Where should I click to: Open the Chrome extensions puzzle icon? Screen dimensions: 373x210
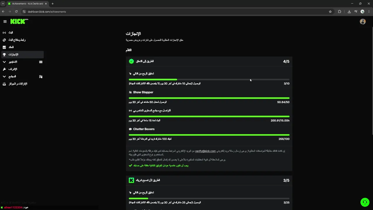click(339, 12)
